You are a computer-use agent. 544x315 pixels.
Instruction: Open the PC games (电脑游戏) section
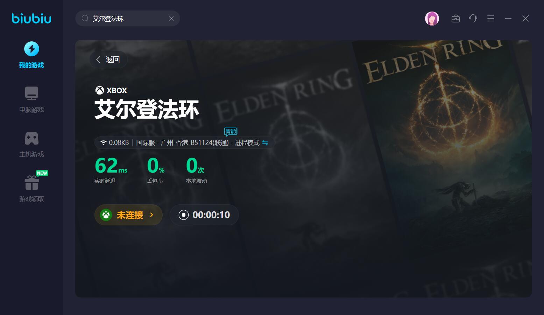(31, 100)
